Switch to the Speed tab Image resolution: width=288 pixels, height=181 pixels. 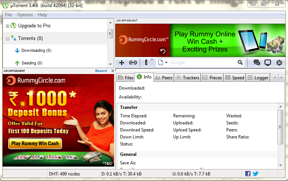(234, 78)
